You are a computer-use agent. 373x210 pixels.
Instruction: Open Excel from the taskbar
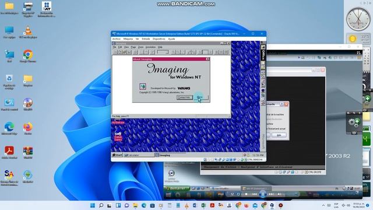coord(203,205)
